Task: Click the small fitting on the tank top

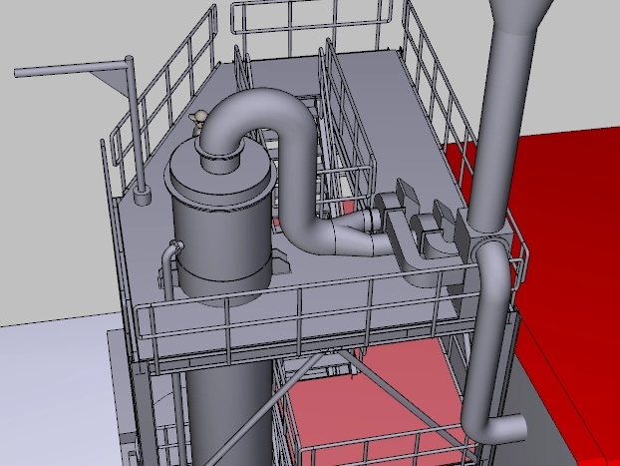Action: click(x=199, y=122)
